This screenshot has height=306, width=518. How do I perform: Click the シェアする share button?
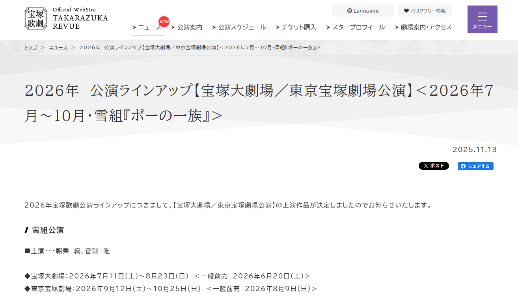tap(475, 166)
